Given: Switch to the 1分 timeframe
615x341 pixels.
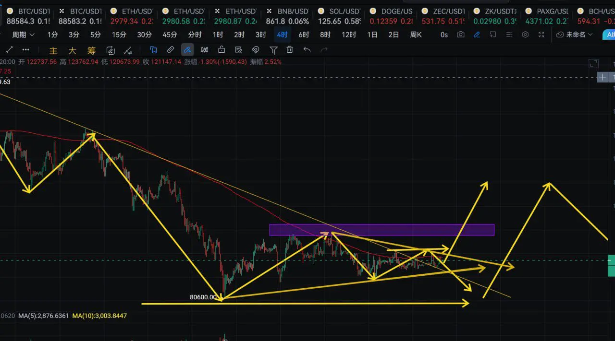Looking at the screenshot, I should [53, 35].
